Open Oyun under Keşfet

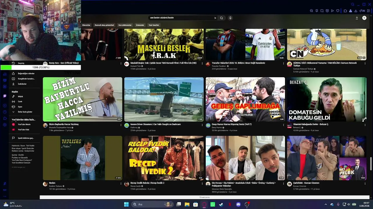point(24,107)
